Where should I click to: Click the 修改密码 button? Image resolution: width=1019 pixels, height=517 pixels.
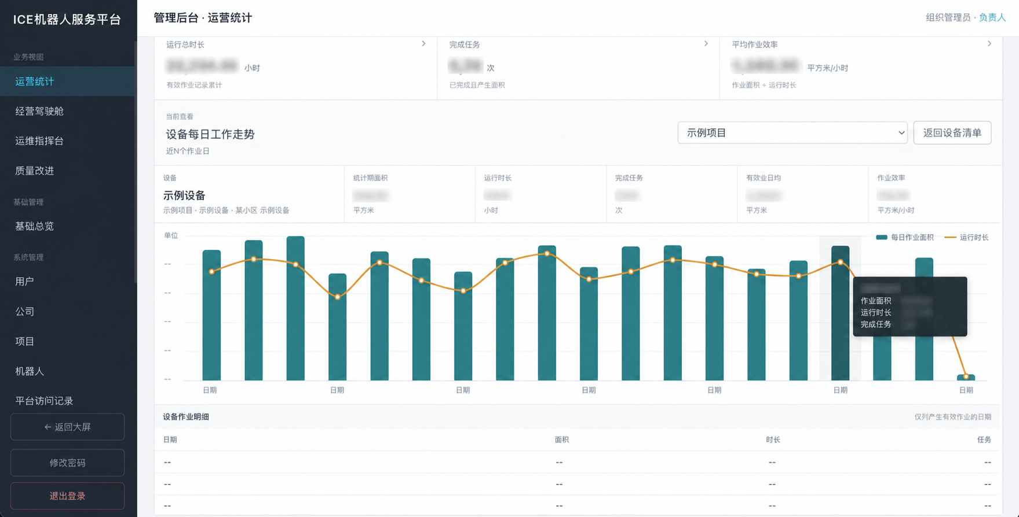click(67, 463)
